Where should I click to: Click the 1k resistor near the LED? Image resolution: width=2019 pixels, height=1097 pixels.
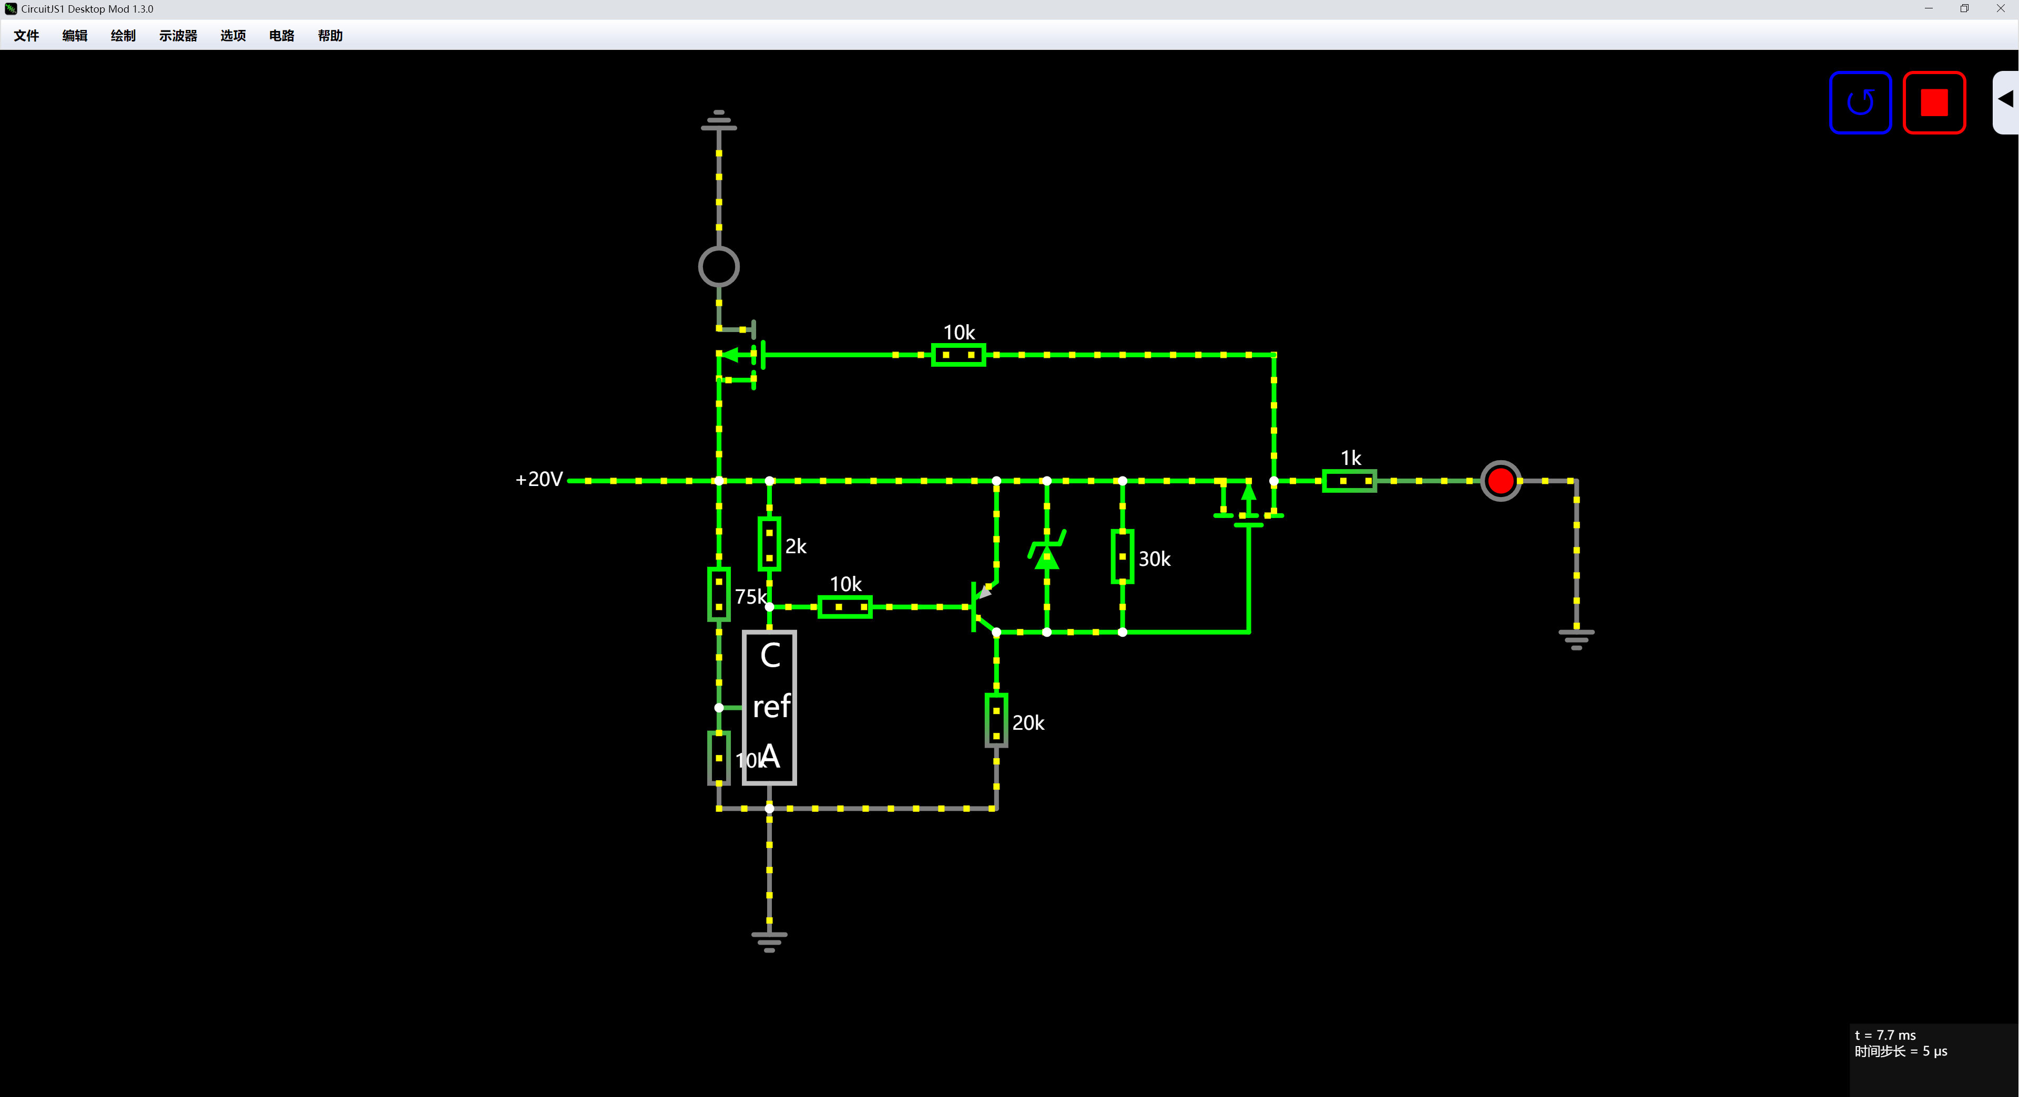click(x=1349, y=481)
